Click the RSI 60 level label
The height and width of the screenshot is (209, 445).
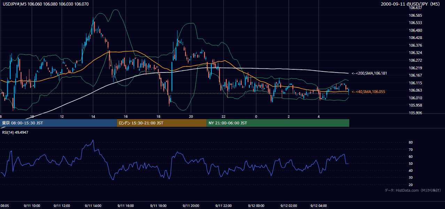coord(411,156)
